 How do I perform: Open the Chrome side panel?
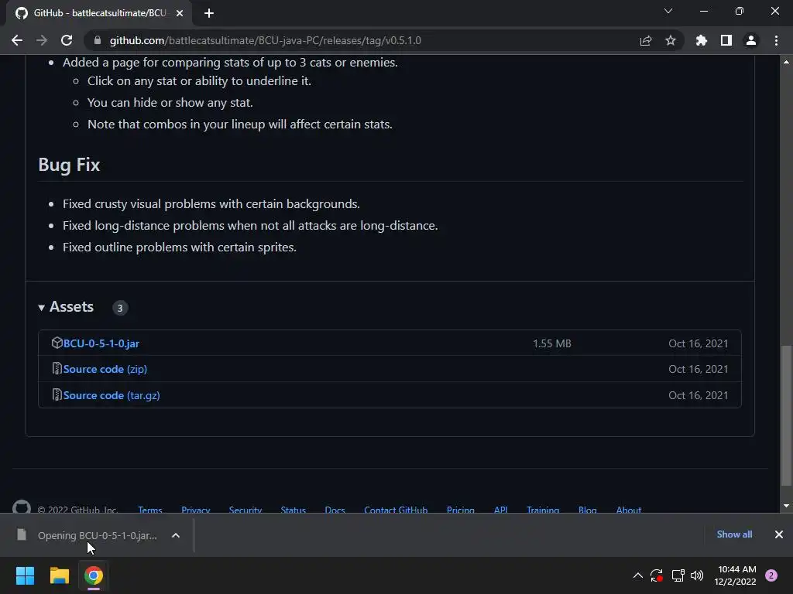(x=726, y=40)
